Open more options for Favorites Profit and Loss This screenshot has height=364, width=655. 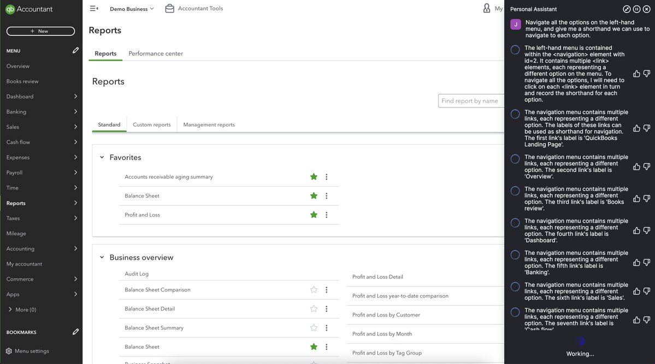pos(327,215)
